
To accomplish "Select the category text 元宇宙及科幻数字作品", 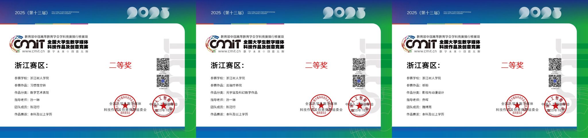I will [242, 92].
